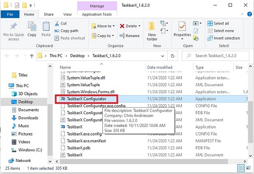Screen dimensions: 254x174
Task: Expand the Properties dropdown arrow
Action: (182, 39)
